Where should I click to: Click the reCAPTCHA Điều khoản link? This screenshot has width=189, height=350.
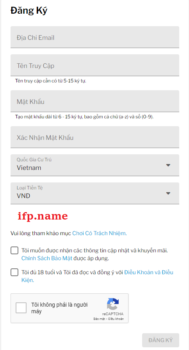116,319
